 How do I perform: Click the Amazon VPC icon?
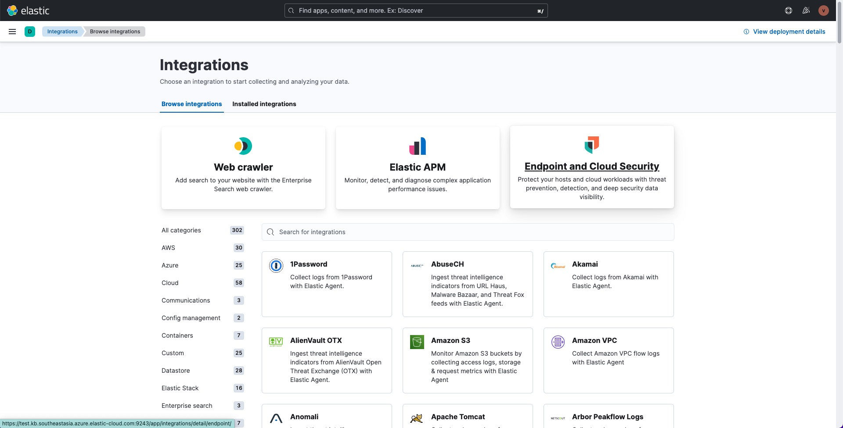(558, 342)
